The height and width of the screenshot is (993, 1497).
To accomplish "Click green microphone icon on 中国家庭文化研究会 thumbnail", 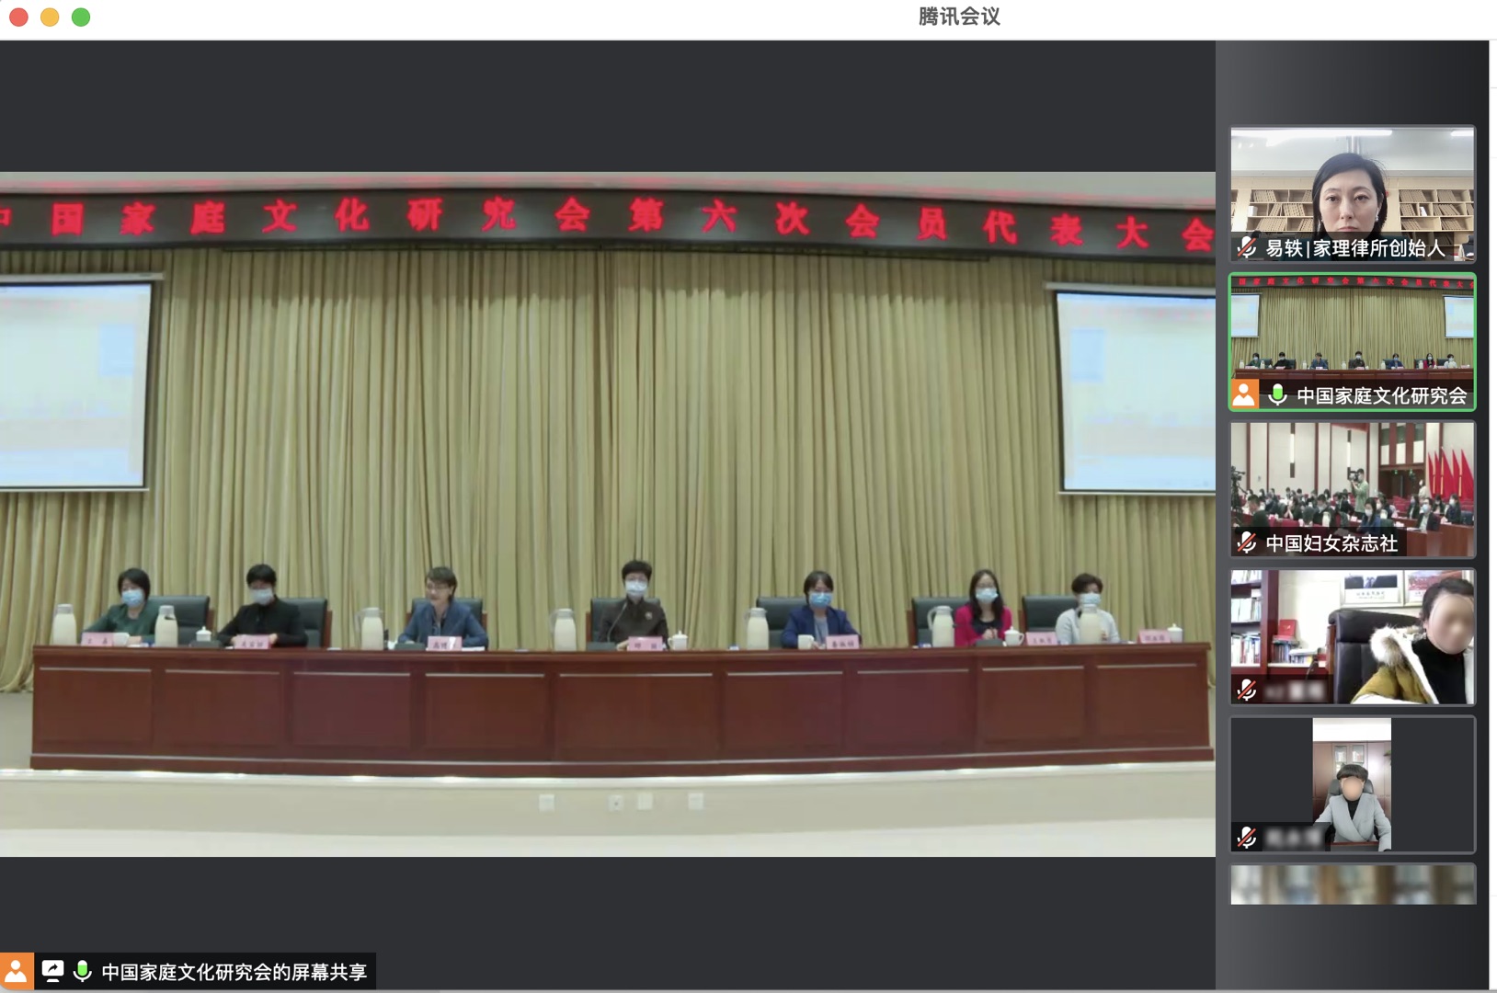I will tap(1277, 395).
